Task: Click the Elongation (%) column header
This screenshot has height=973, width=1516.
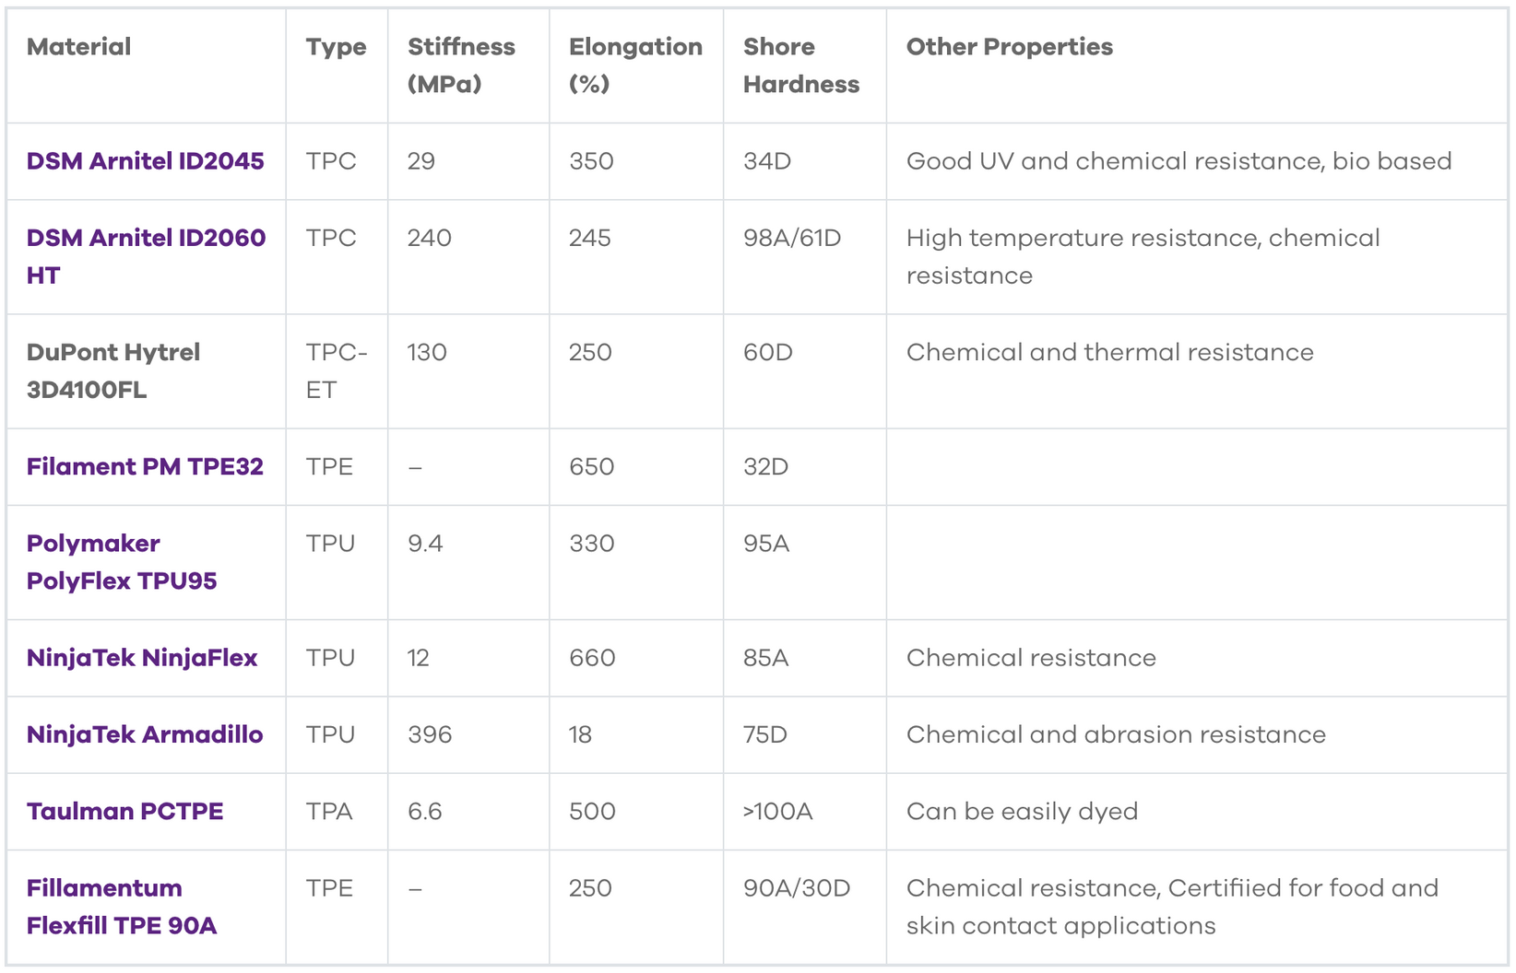Action: (x=634, y=65)
